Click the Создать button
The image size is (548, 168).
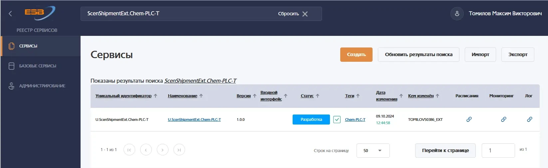[x=356, y=54]
